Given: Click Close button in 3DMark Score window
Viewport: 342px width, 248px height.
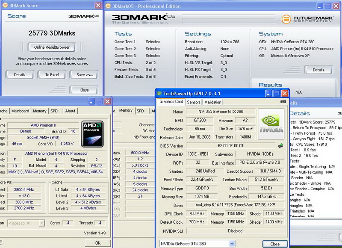Looking at the screenshot, I should pyautogui.click(x=84, y=90).
